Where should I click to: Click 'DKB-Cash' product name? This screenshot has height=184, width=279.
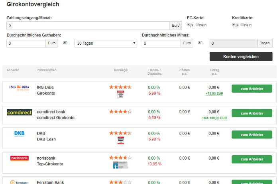tap(46, 139)
